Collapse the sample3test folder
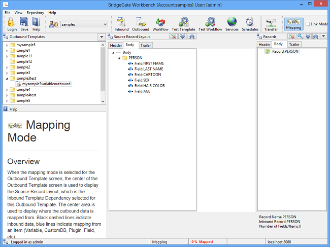330x247 pixels. [x=7, y=79]
